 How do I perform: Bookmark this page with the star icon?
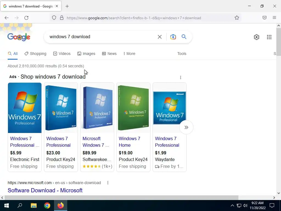click(x=237, y=18)
